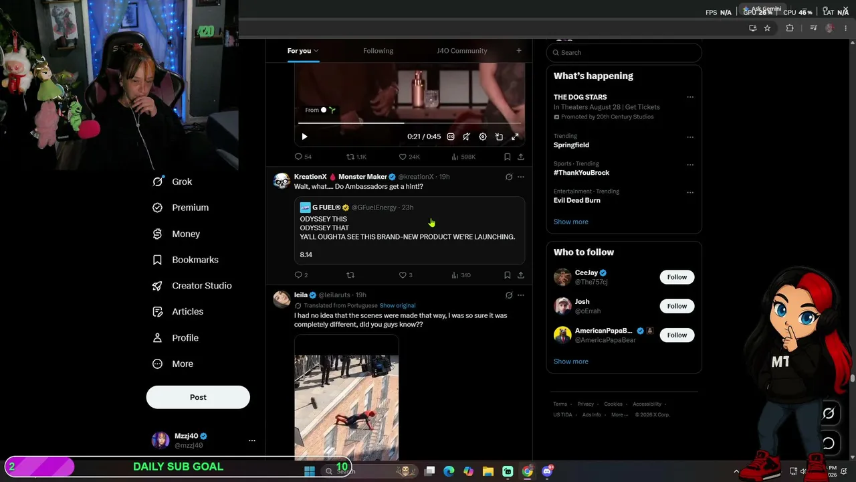Open video playback settings gear
This screenshot has width=856, height=482.
pos(483,137)
